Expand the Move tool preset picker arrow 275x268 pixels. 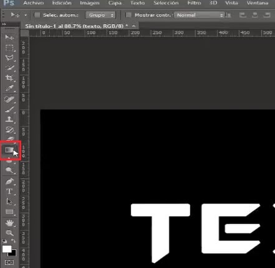(26, 15)
